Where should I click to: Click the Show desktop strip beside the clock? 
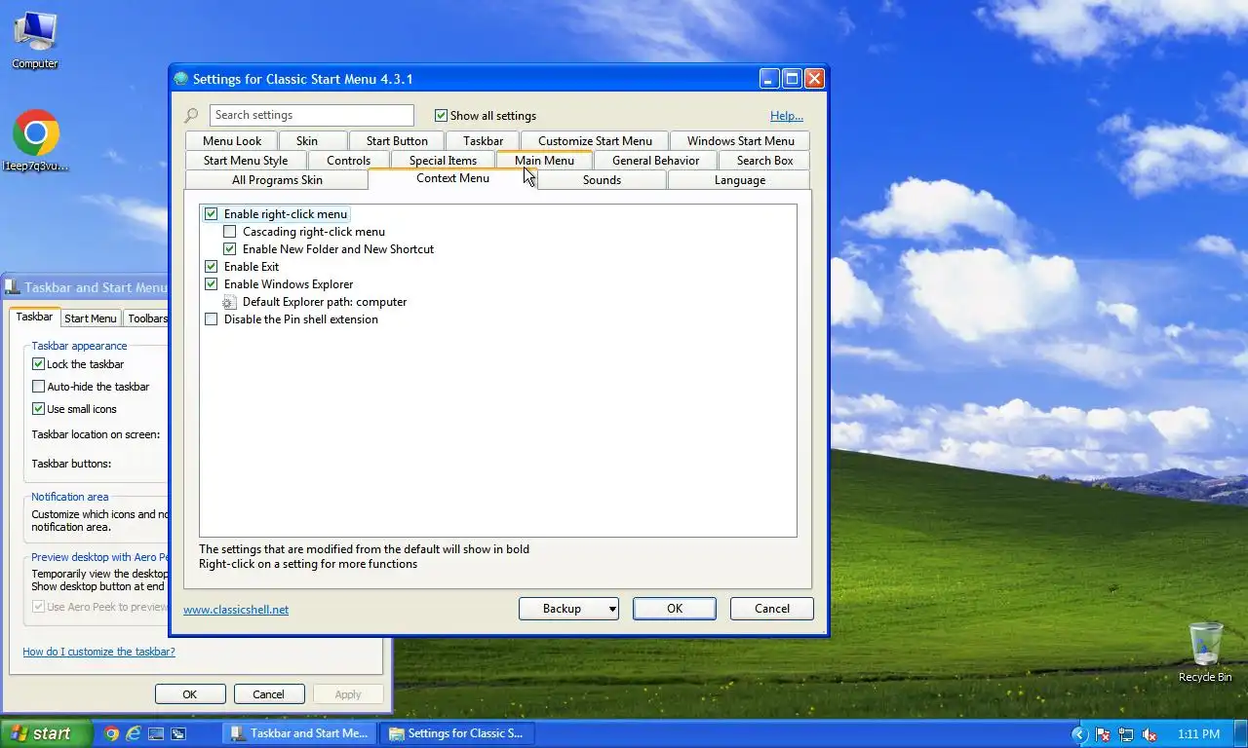pos(1241,734)
